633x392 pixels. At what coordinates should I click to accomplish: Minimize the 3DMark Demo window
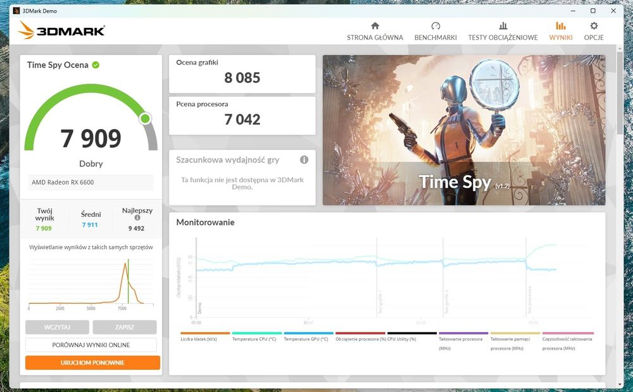tap(573, 11)
